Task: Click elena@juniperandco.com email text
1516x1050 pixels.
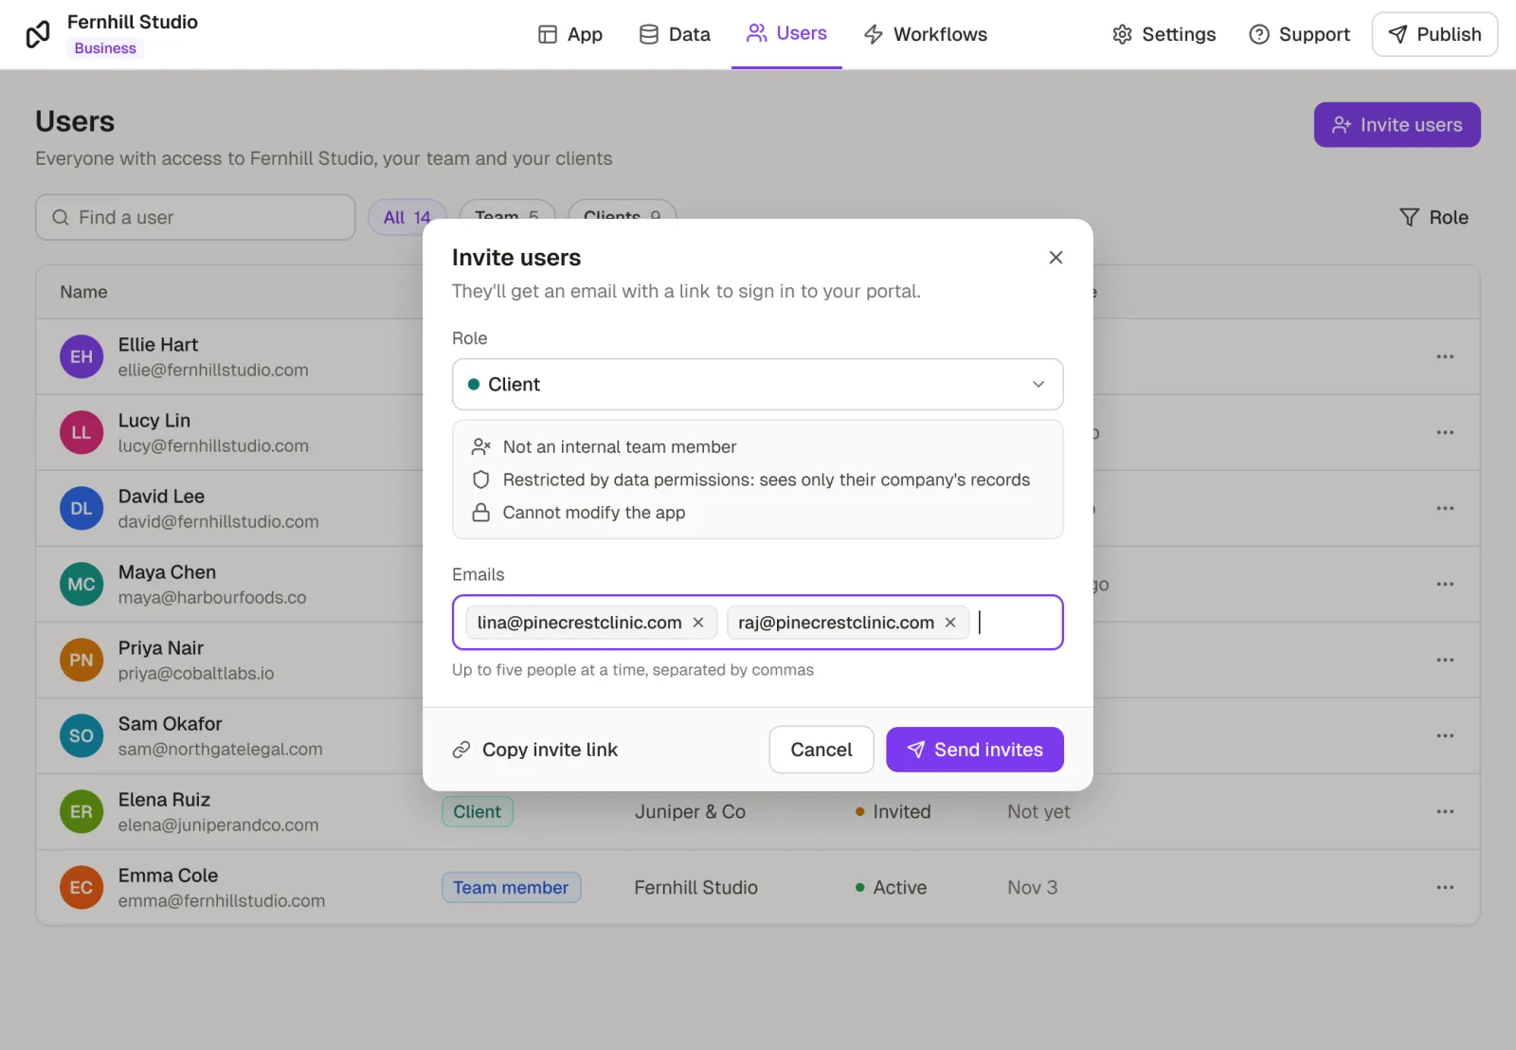Action: 218,824
